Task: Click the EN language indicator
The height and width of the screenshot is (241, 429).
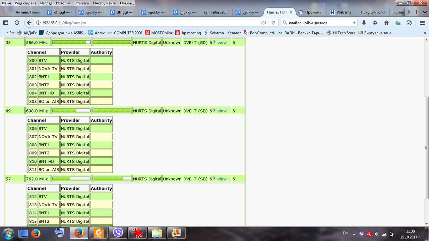Action: point(345,233)
